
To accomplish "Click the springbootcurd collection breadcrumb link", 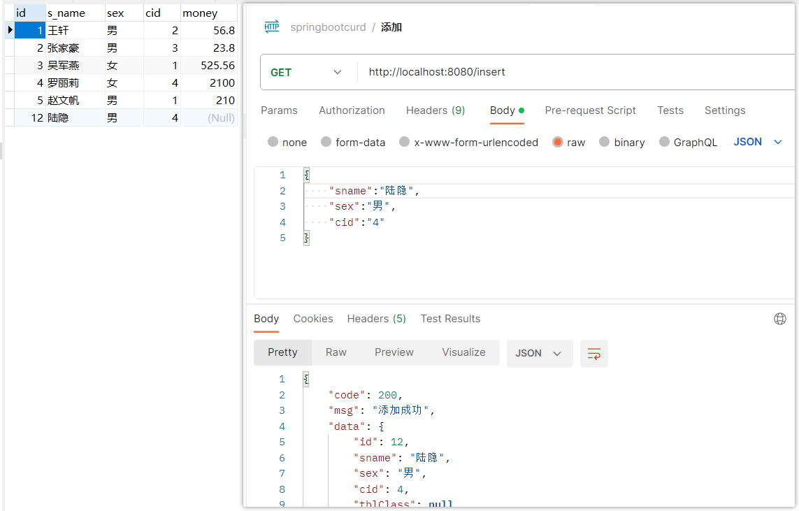I will pos(328,27).
